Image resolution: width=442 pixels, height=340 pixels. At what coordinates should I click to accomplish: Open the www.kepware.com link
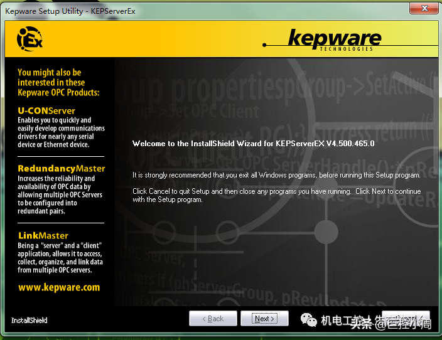pos(59,287)
